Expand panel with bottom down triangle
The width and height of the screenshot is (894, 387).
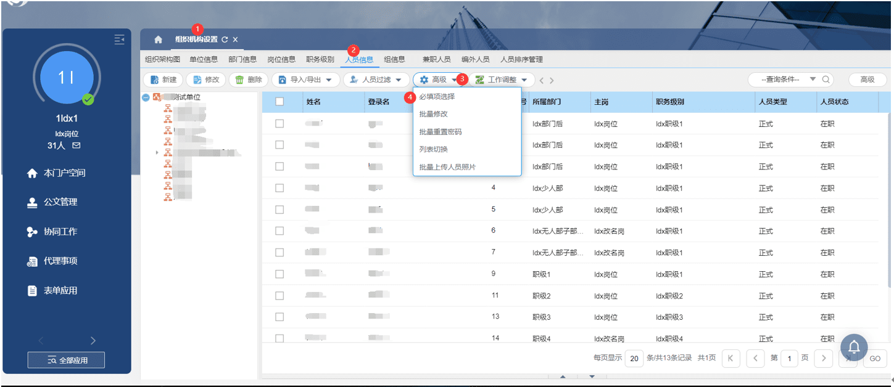pos(592,377)
